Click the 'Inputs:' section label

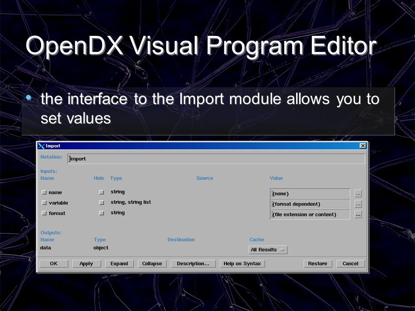coord(49,171)
